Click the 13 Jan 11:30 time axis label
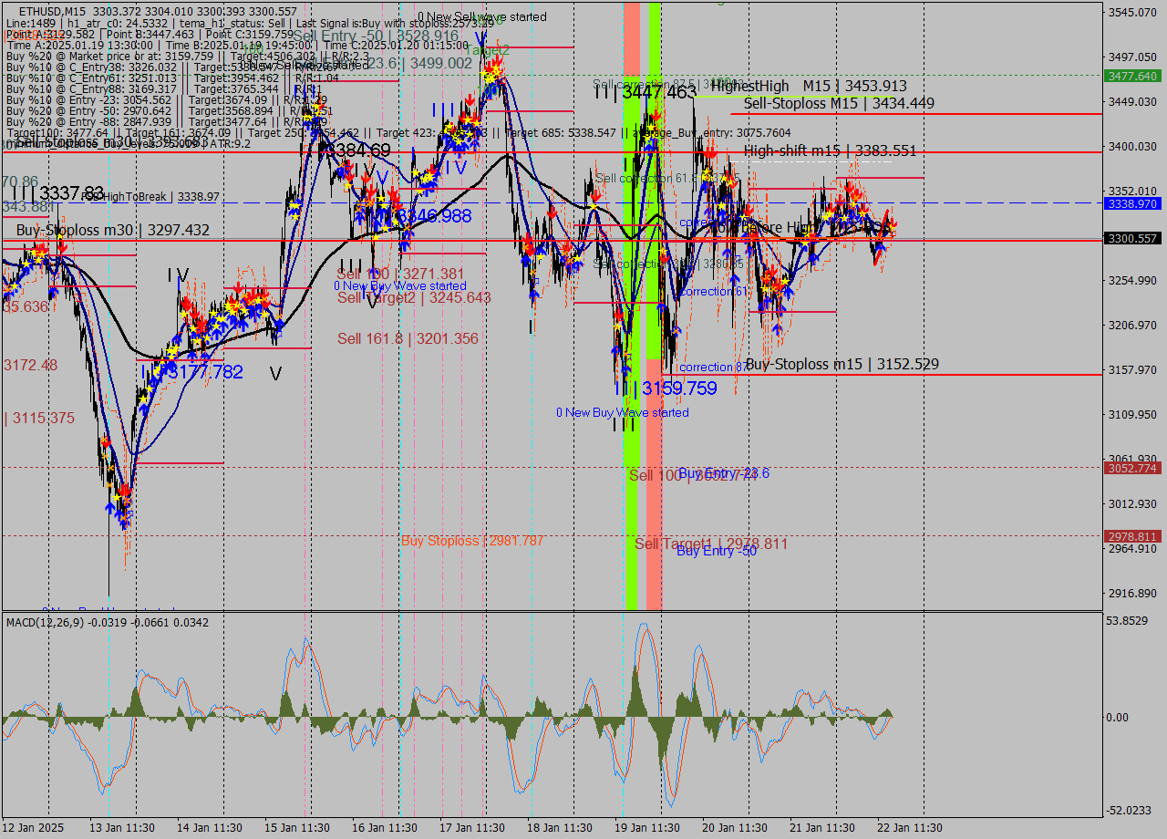This screenshot has width=1167, height=839. 120,828
